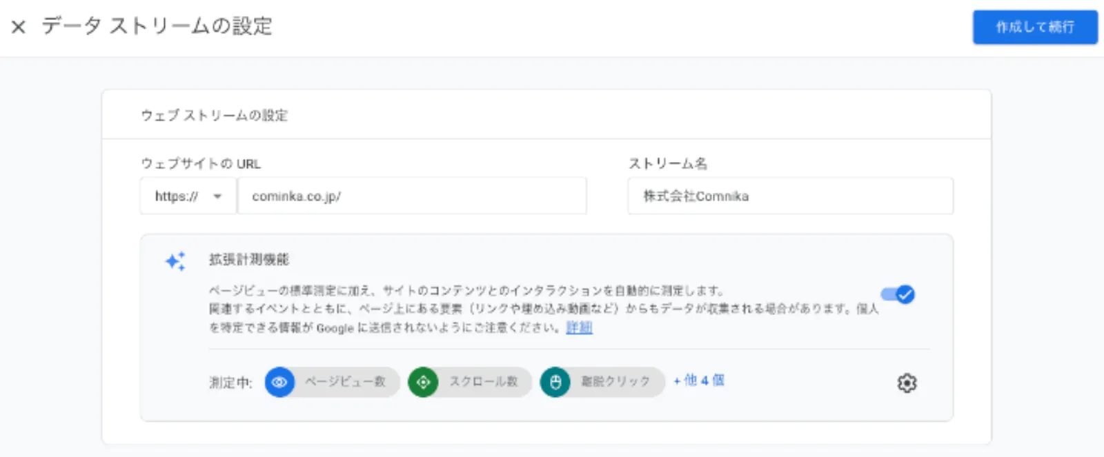This screenshot has height=457, width=1104.
Task: Click the page view eye icon
Action: [279, 382]
